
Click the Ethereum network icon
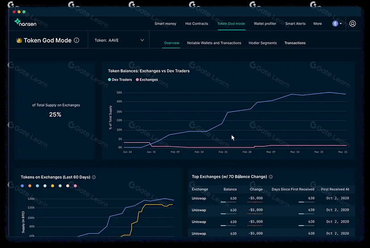pos(335,24)
